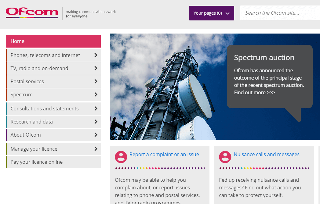The image size is (320, 204).
Task: Click the chevron beside About Ofcom
Action: (96, 135)
